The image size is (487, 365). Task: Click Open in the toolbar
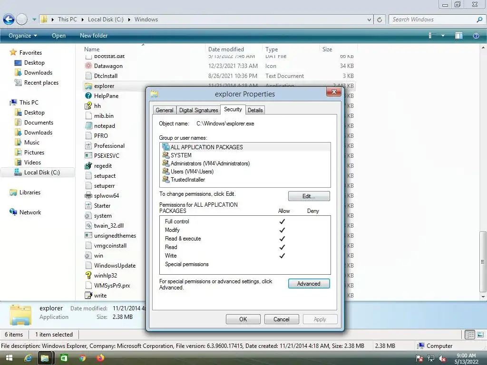coord(58,36)
